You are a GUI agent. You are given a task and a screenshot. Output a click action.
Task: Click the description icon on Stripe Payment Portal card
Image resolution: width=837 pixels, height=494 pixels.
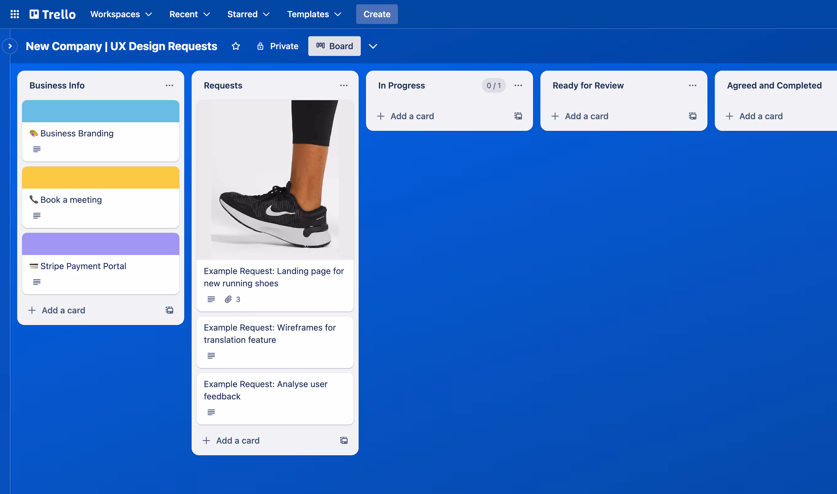[37, 282]
